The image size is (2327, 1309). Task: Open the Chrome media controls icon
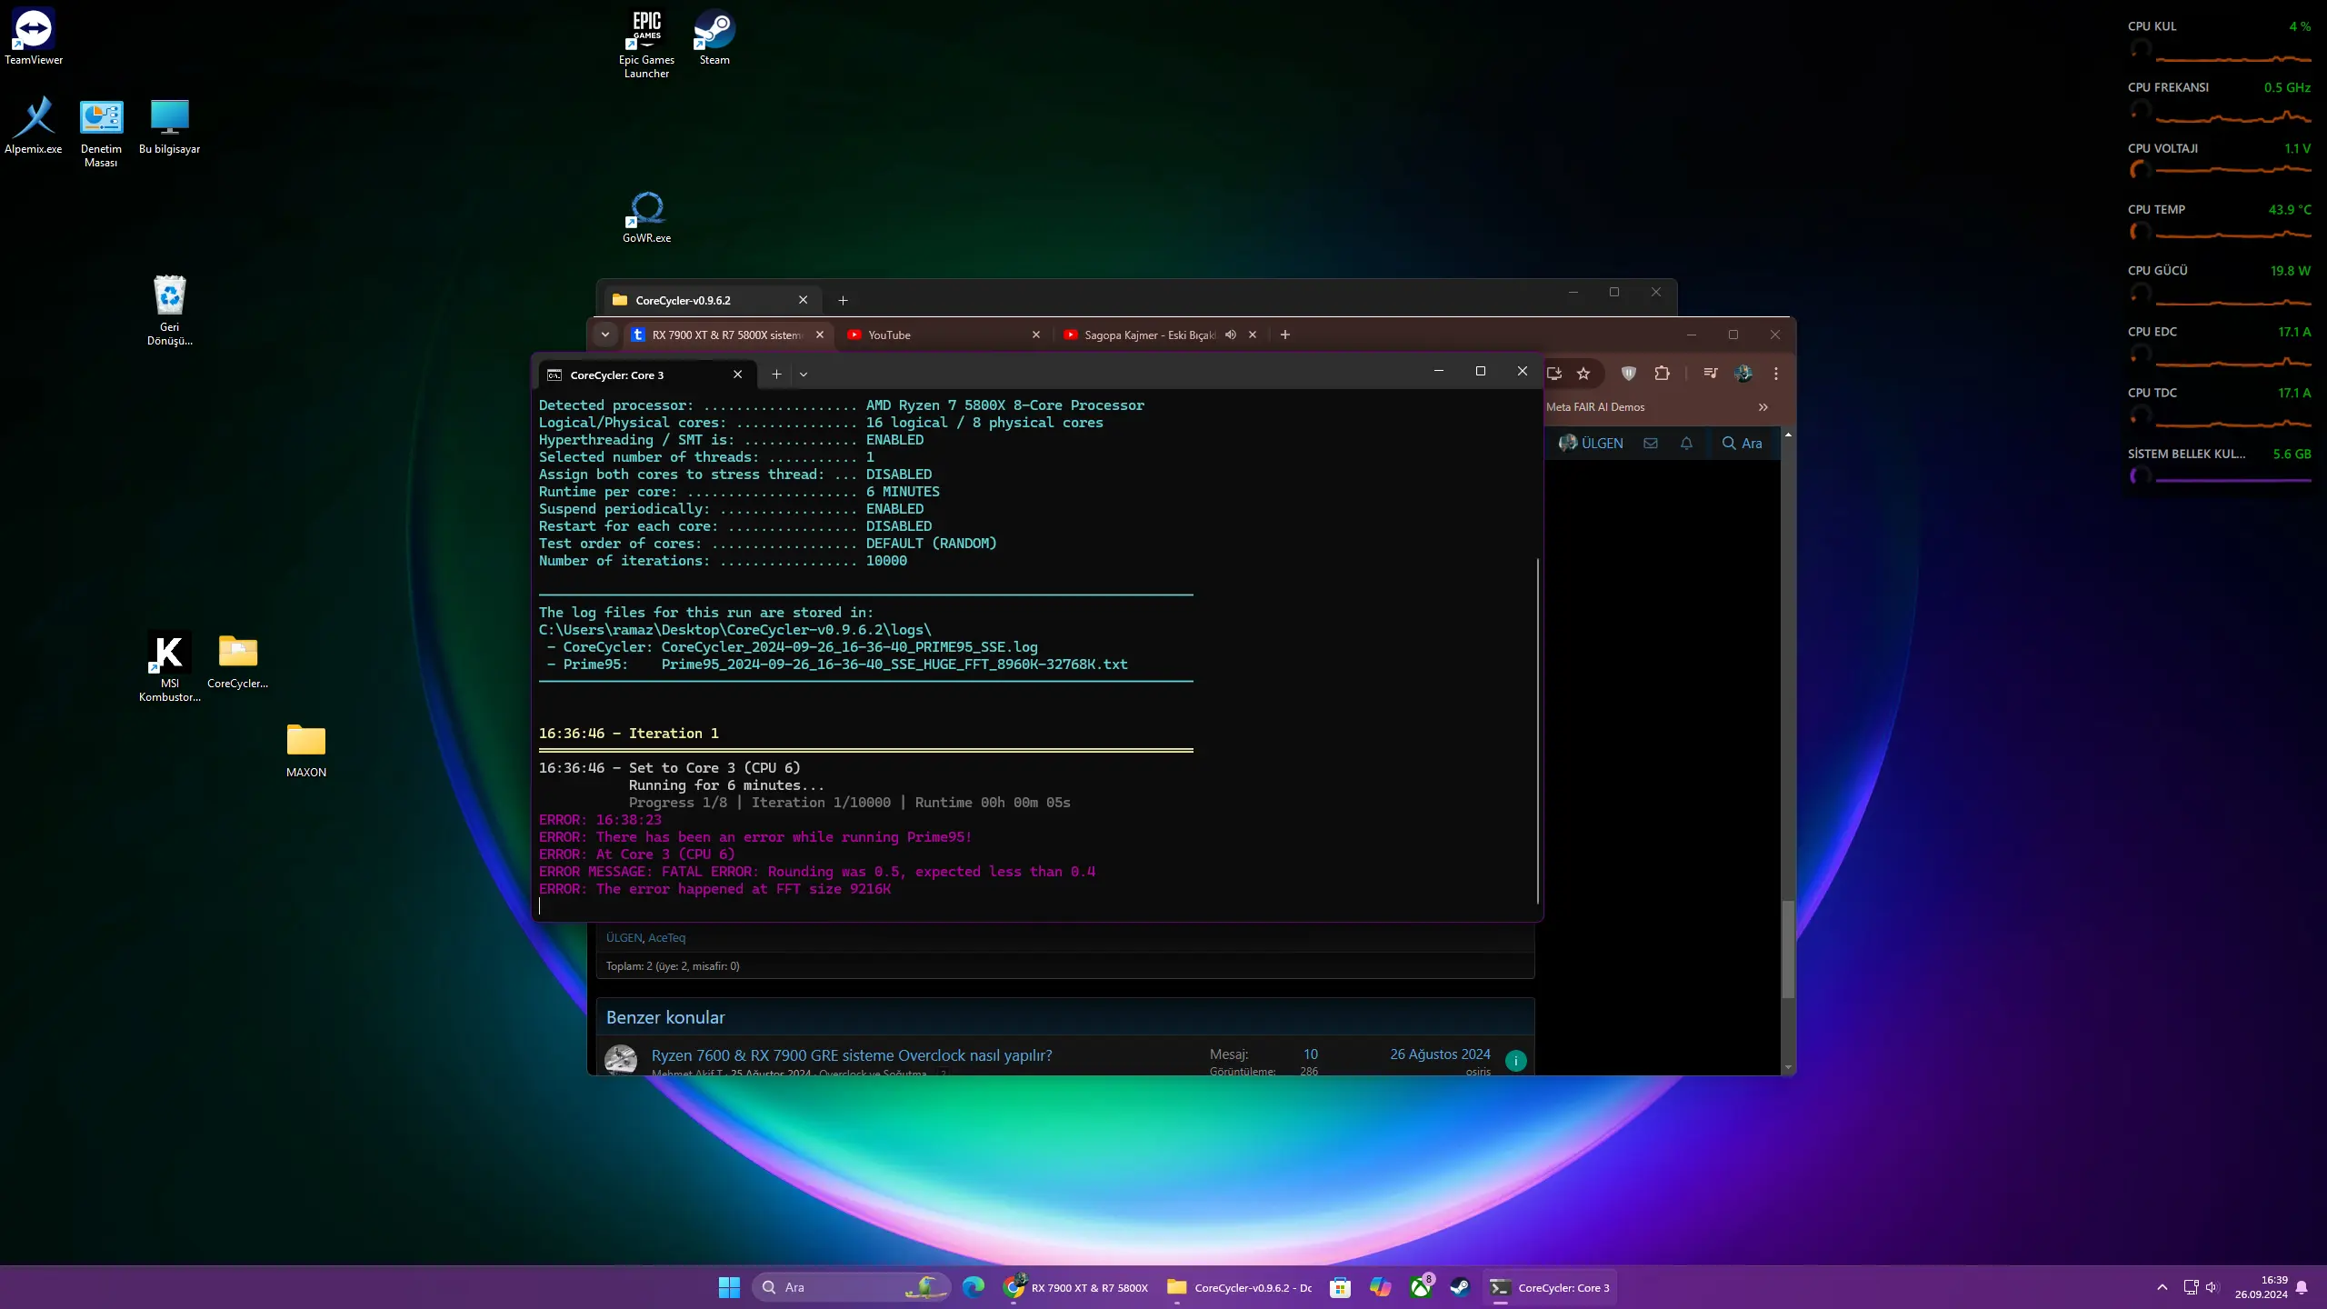[x=1710, y=374]
